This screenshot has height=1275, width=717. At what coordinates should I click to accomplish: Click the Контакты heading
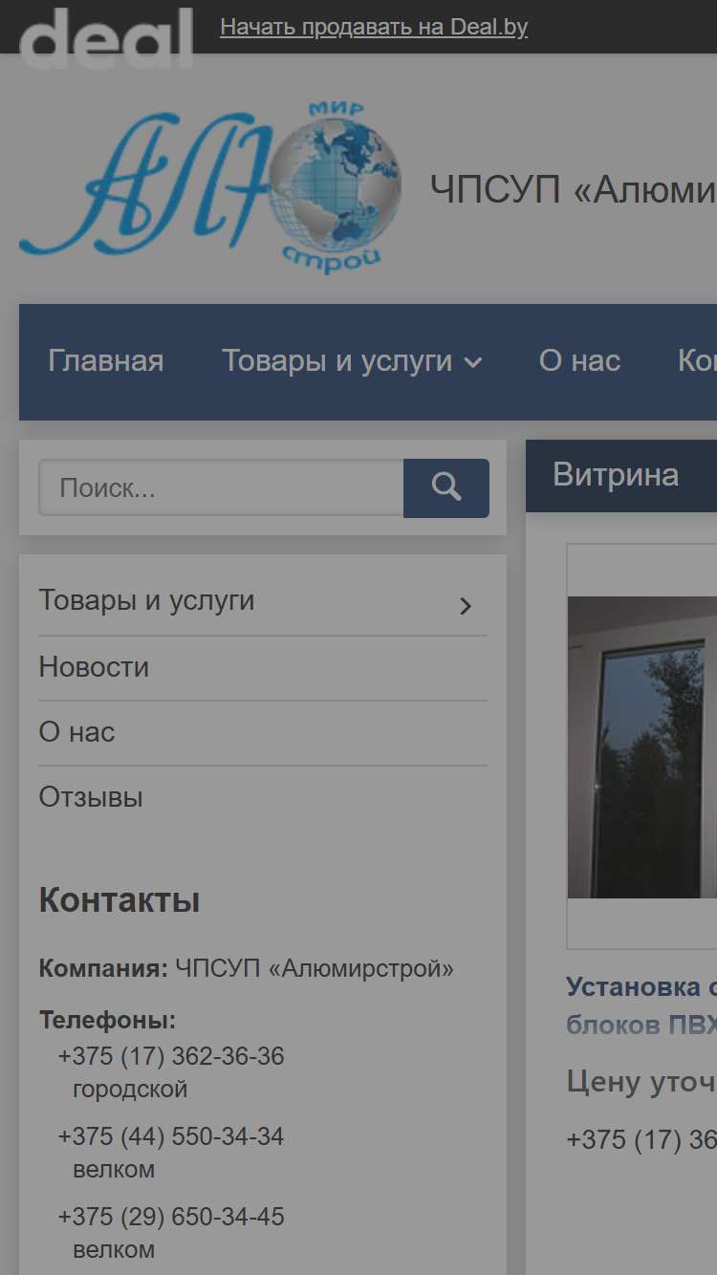pyautogui.click(x=119, y=900)
